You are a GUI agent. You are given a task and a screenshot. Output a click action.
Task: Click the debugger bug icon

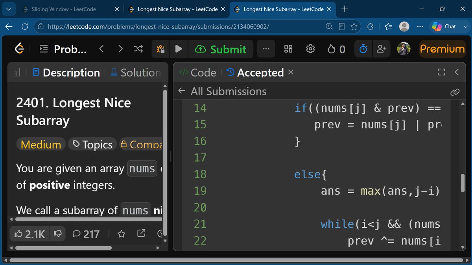[160, 49]
